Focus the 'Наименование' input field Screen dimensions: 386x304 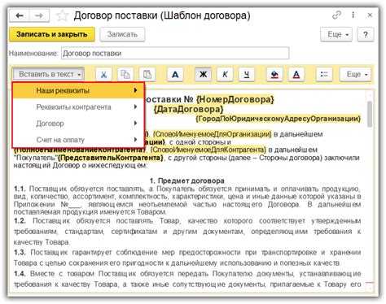pos(175,54)
